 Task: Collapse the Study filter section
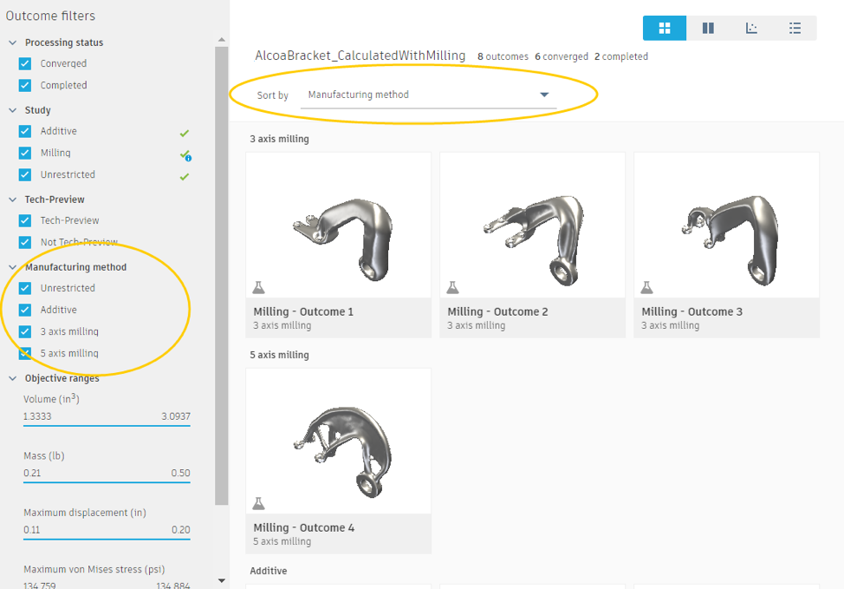click(13, 110)
